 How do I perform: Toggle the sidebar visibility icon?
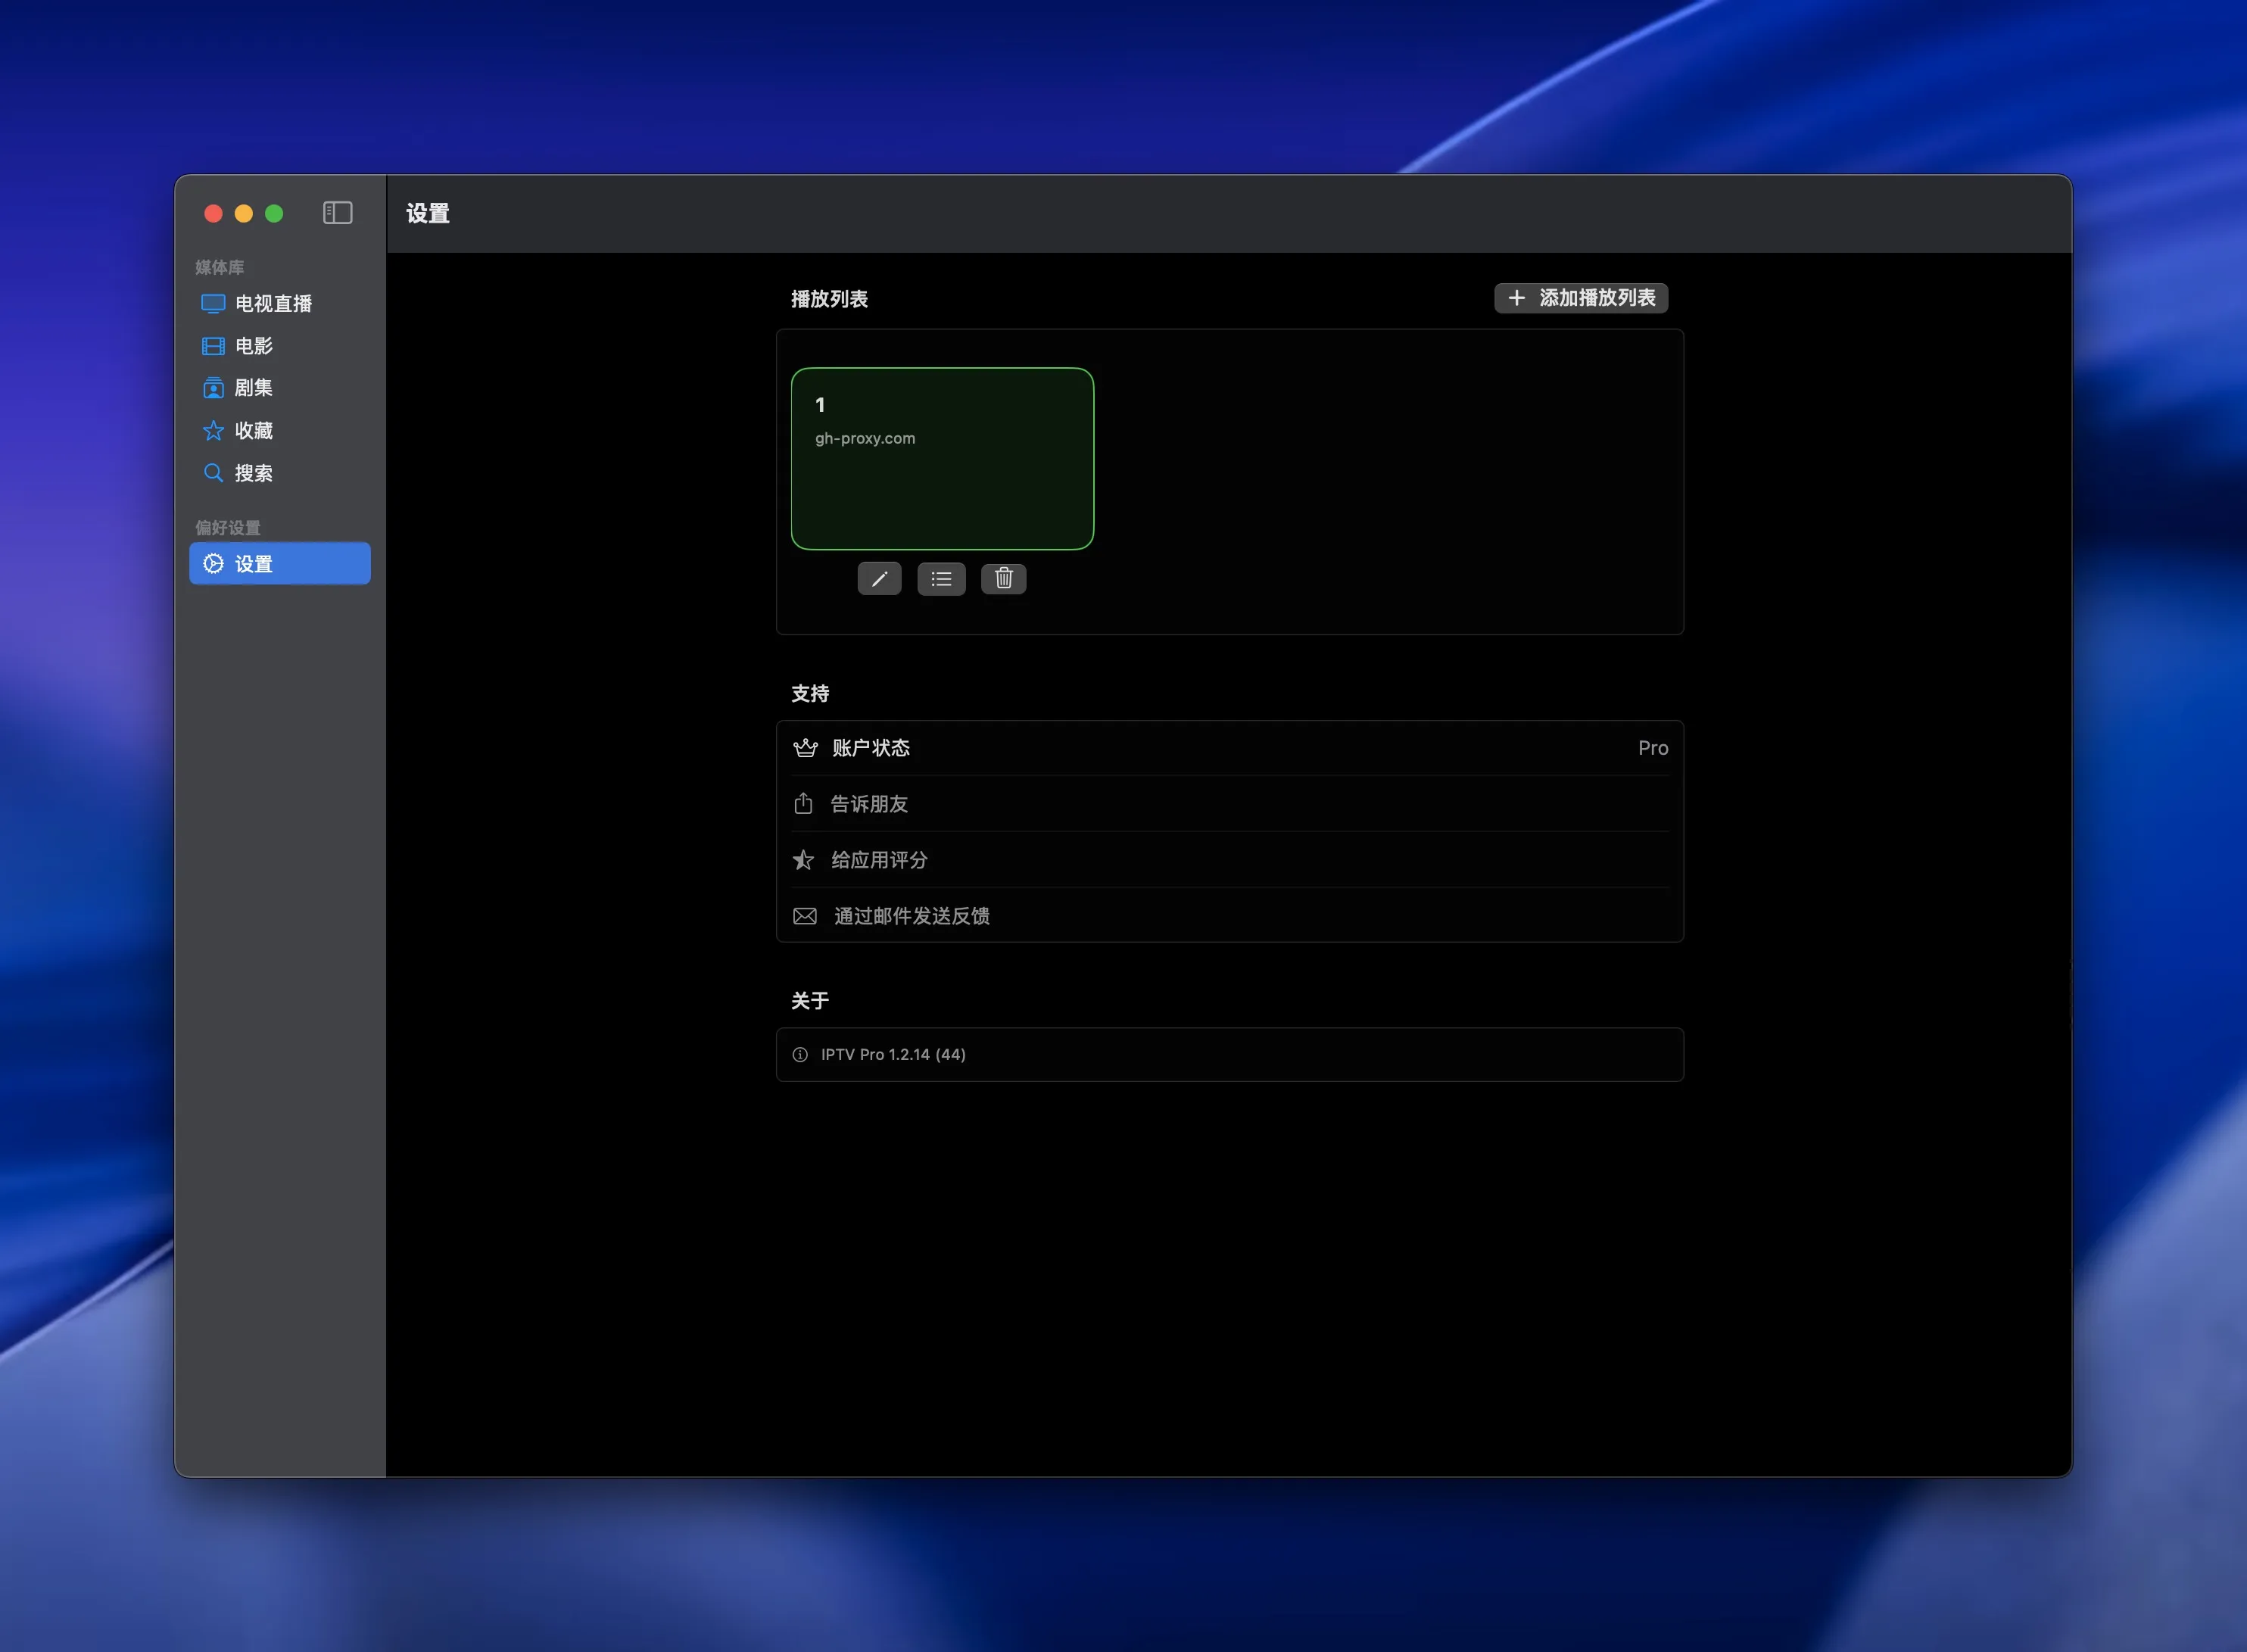click(x=337, y=213)
